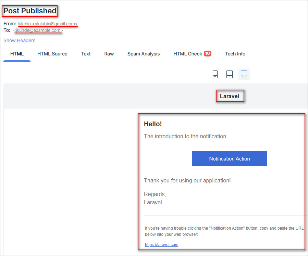Open the https://laravel.com link

tap(161, 244)
